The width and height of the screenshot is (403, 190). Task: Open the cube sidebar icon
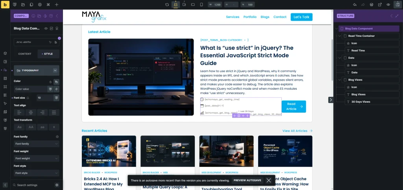5,53
